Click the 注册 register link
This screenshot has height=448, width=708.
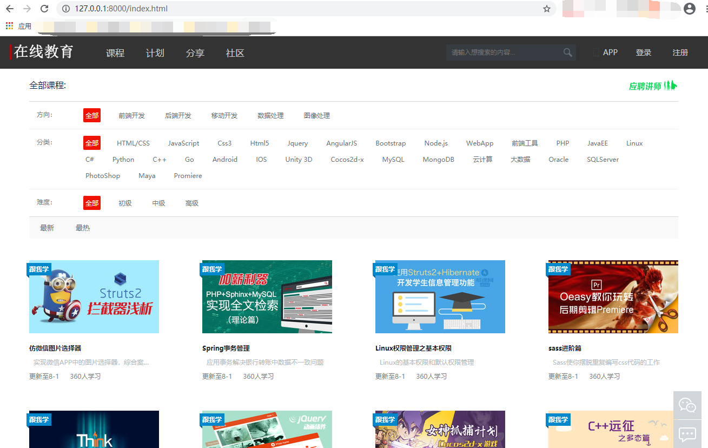[x=680, y=52]
